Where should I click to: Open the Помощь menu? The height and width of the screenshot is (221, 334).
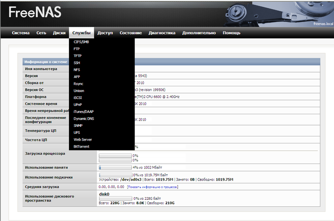pos(231,33)
